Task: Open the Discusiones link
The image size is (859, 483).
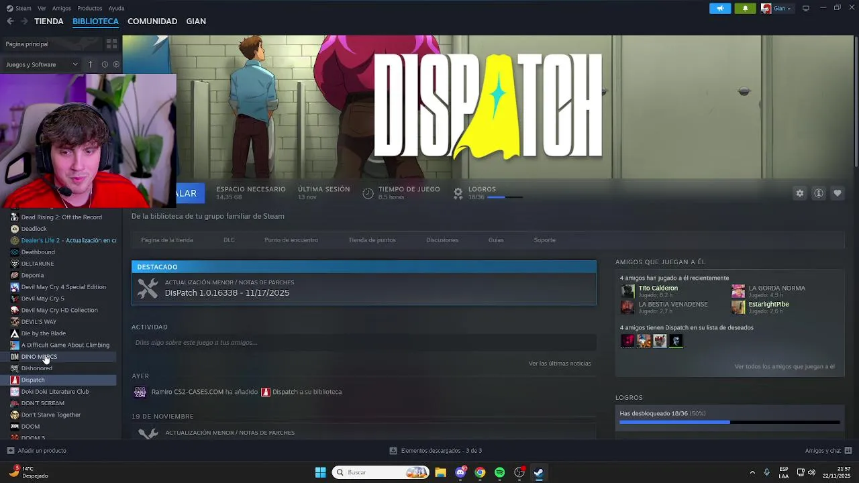Action: [442, 240]
